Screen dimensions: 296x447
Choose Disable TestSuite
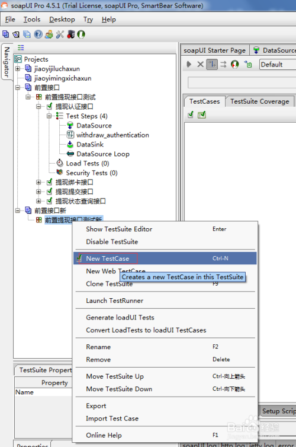[x=165, y=241]
